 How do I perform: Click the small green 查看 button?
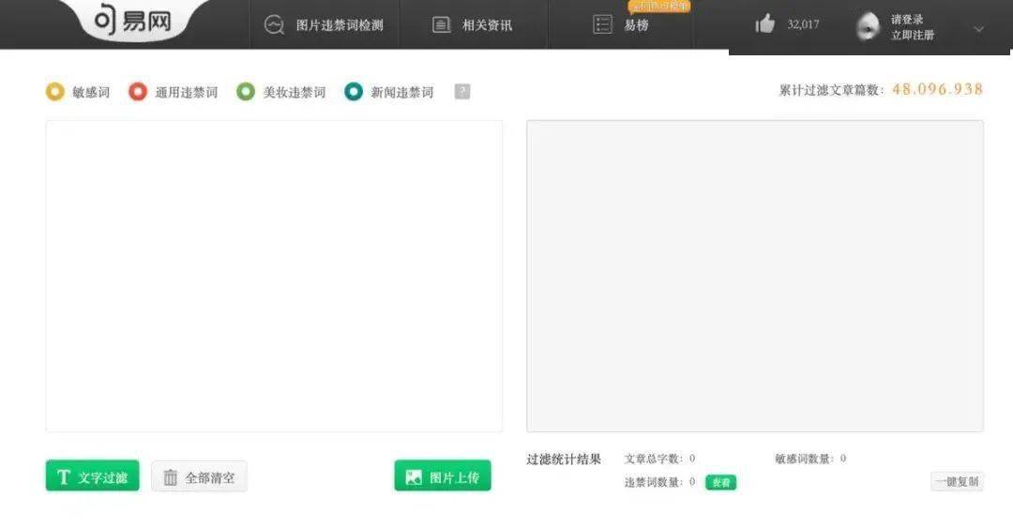point(720,482)
